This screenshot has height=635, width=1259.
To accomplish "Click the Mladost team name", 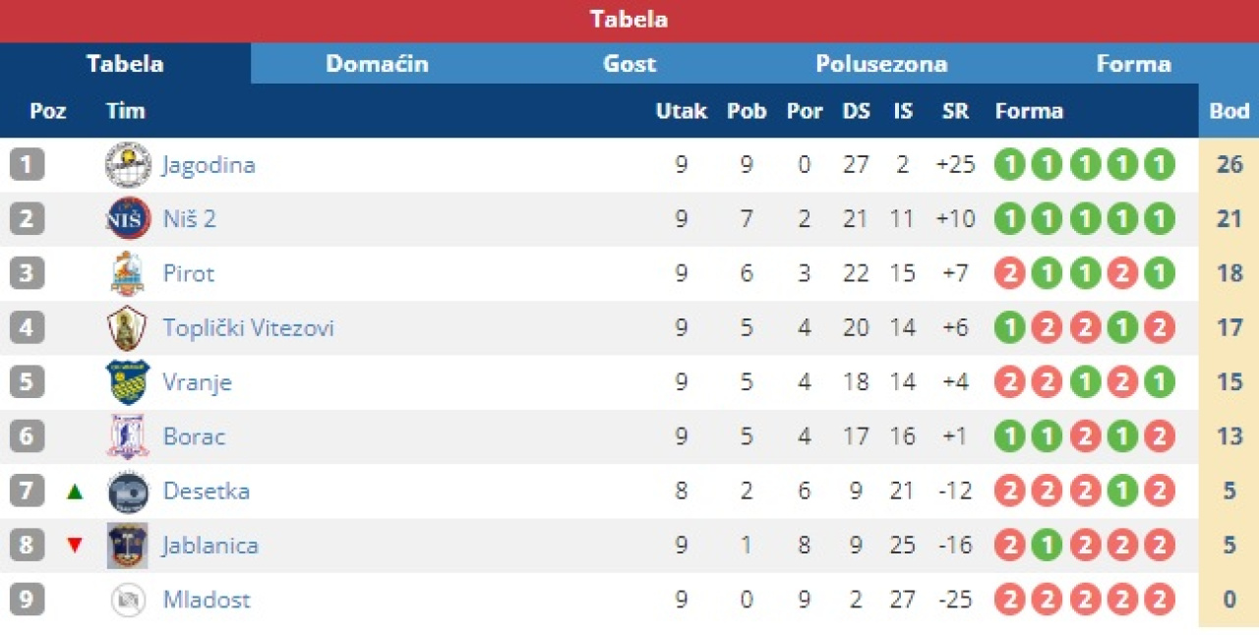I will (207, 600).
